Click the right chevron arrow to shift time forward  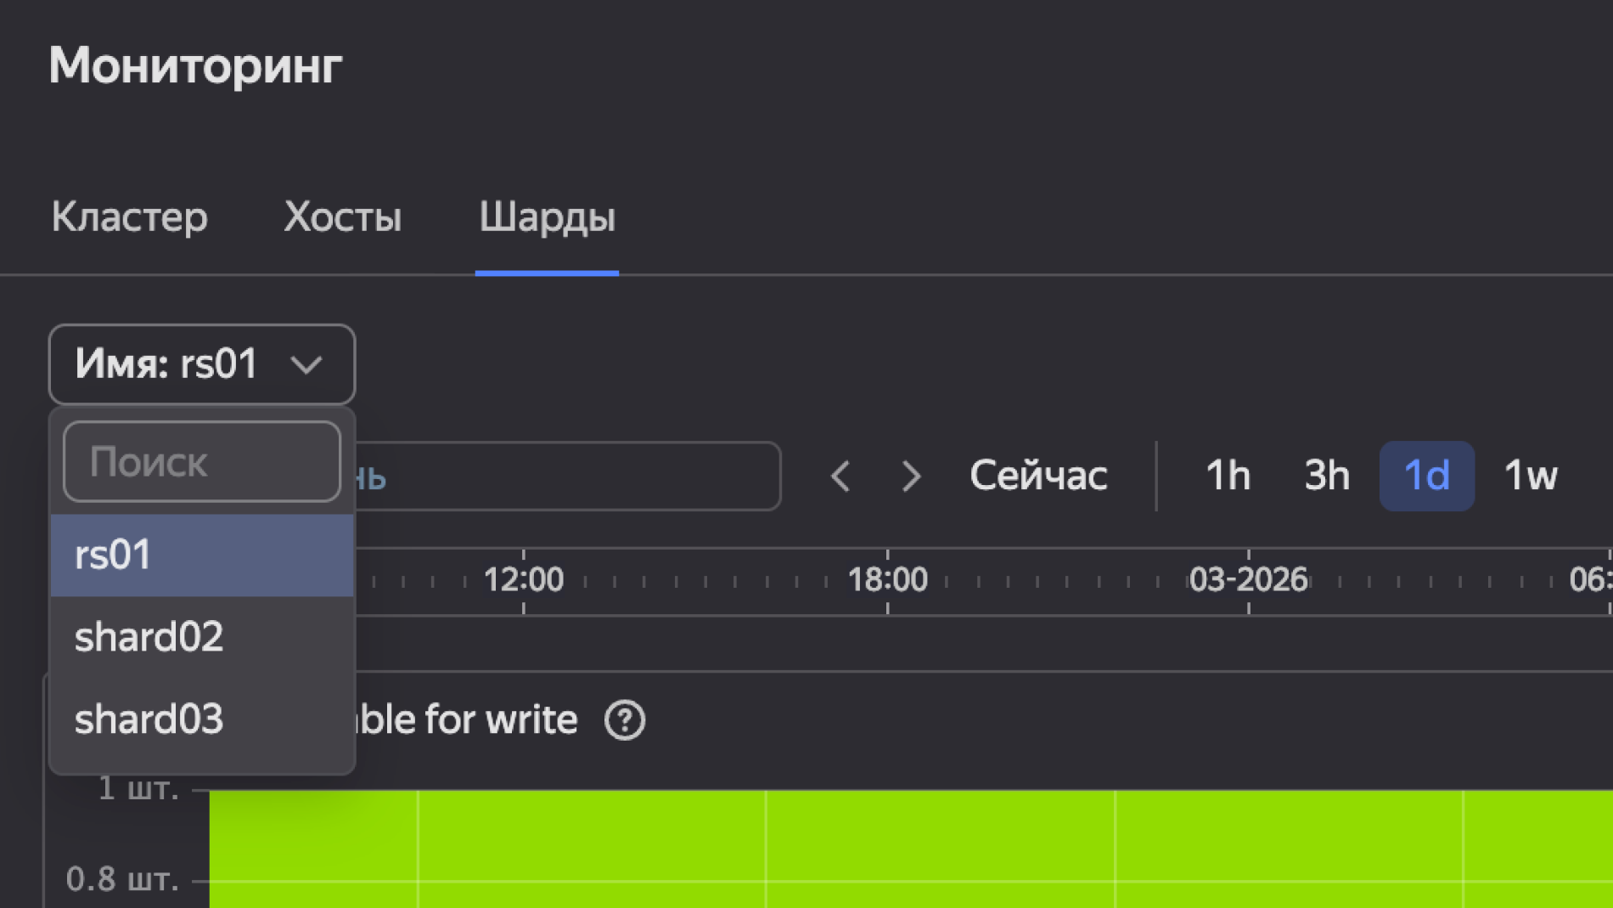(x=910, y=477)
